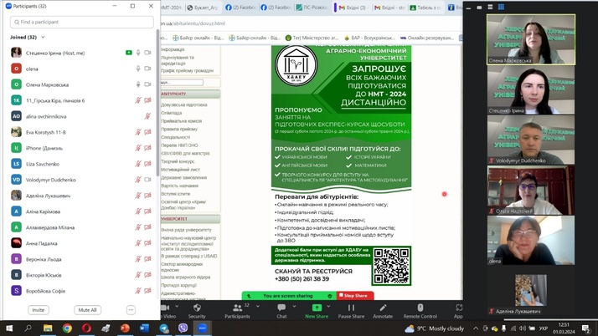Select the Annotate pencil tool

(383, 311)
